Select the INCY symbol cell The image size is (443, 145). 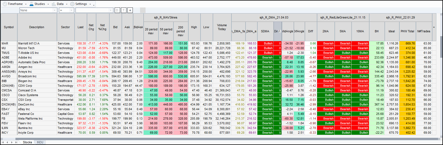click(x=9, y=133)
